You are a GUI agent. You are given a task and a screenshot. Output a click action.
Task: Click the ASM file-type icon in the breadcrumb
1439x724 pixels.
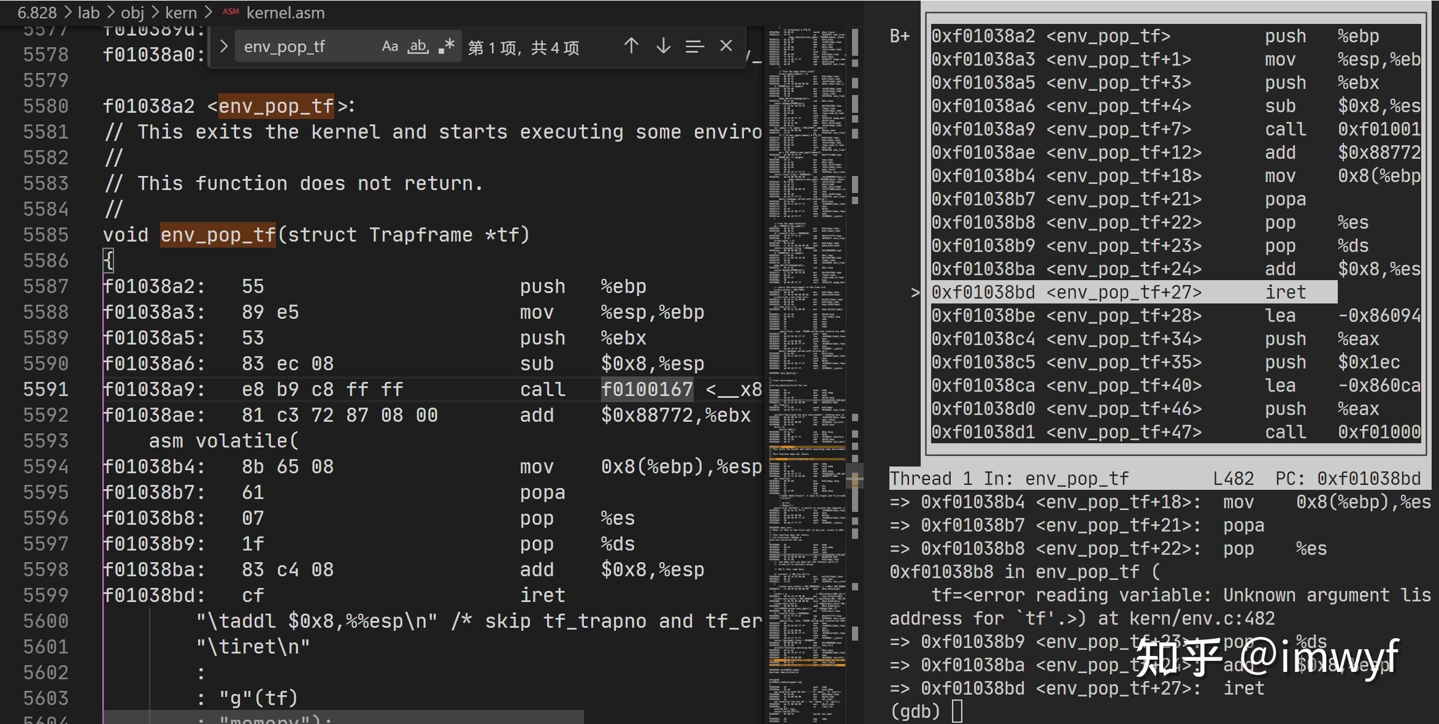(230, 11)
